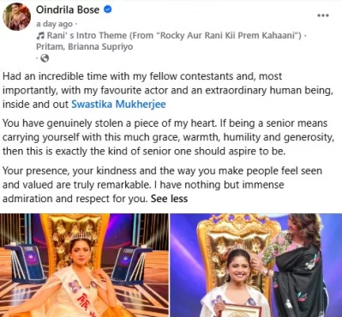Viewport: 342px width, 317px height.
Task: Click the globe public audience icon
Action: 45,58
